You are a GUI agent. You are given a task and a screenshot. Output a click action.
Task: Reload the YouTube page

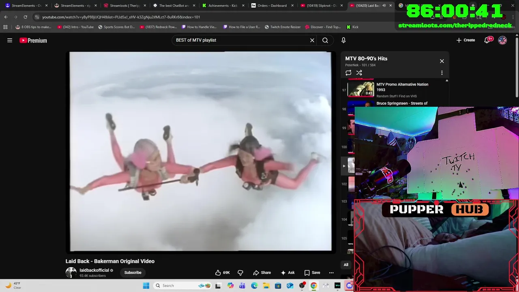click(25, 17)
